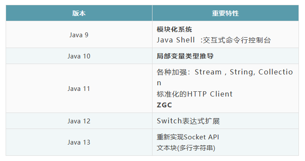
Task: Click the 文本块(多行字符串) line
Action: 186,148
